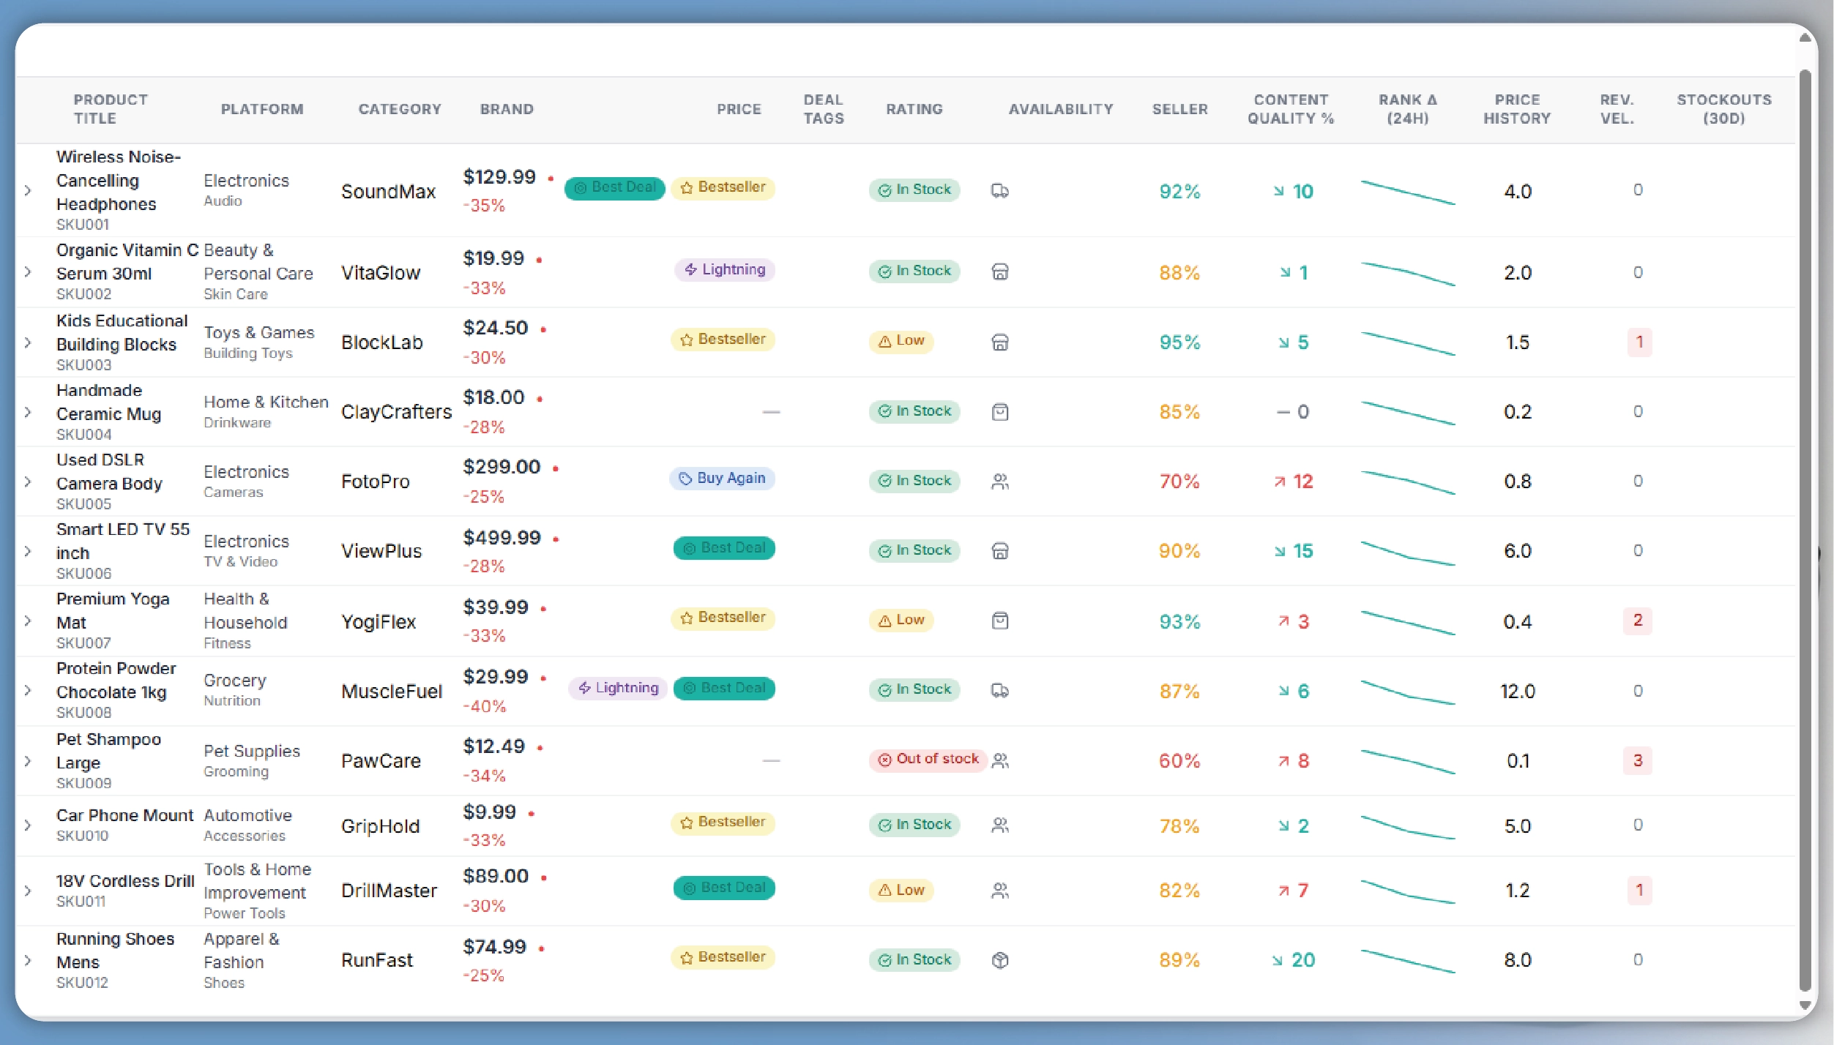Click the Out of stock badge for PawCare
Screen dimensions: 1834x1045
(928, 760)
